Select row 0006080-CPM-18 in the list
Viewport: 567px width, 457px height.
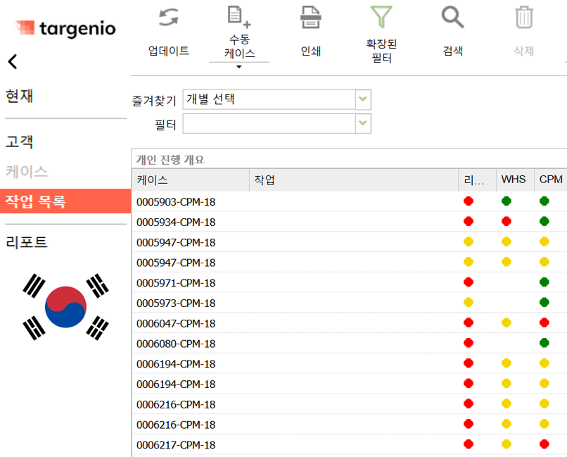(x=176, y=344)
